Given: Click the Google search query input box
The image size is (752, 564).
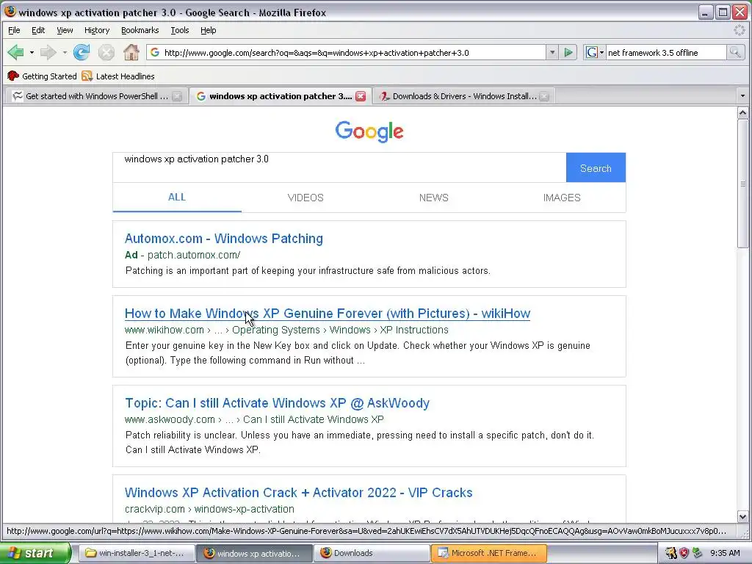Looking at the screenshot, I should 339,167.
